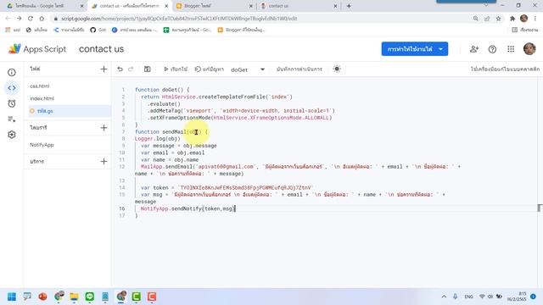The height and width of the screenshot is (305, 543).
Task: Open the css.html file
Action: 40,86
